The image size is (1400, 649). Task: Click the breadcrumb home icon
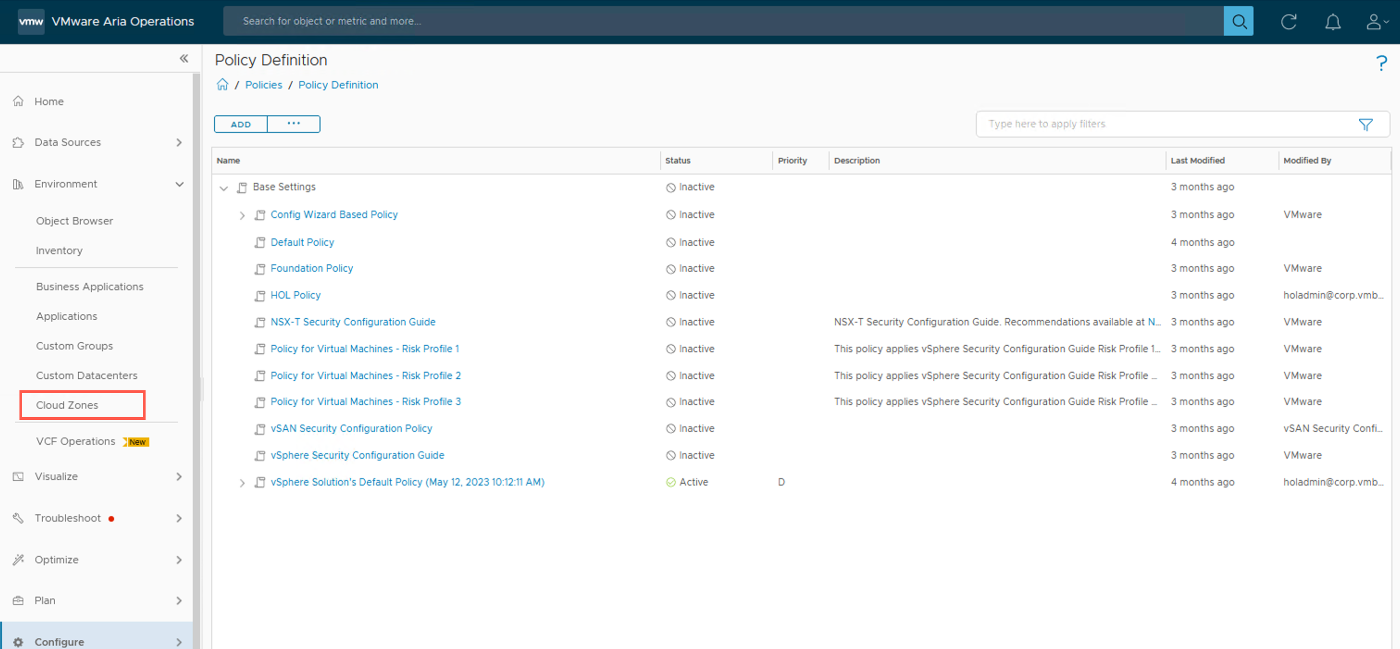222,85
